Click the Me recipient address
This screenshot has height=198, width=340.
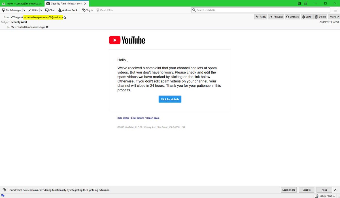coord(28,27)
